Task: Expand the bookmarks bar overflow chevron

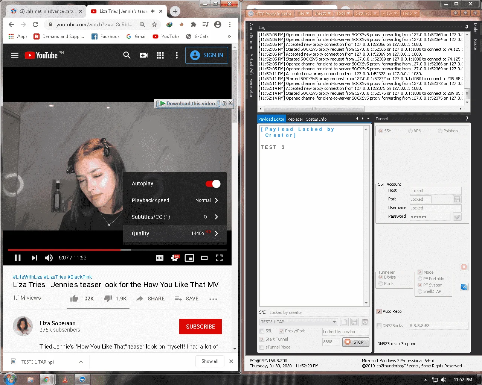Action: [x=229, y=36]
